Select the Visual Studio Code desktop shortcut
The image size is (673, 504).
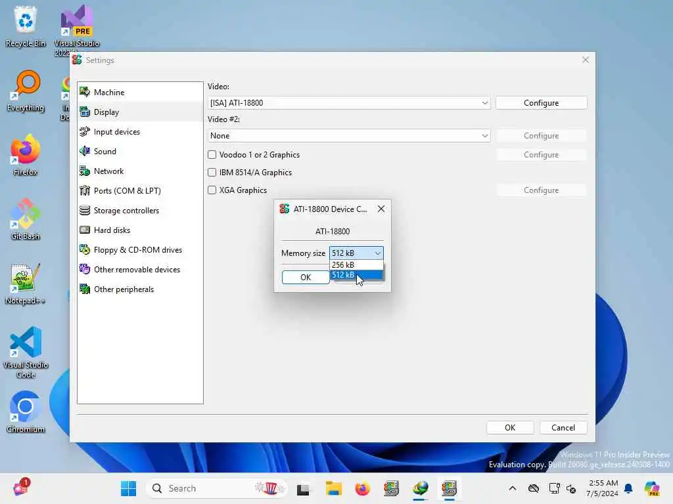pos(26,352)
